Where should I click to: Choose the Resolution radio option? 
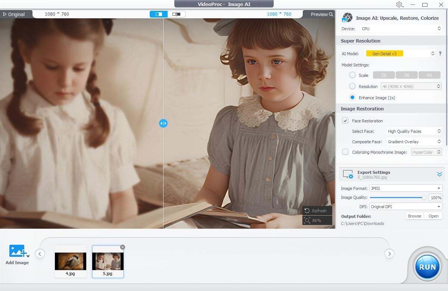352,86
